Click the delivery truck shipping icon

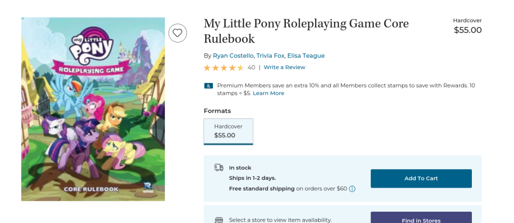coord(218,168)
